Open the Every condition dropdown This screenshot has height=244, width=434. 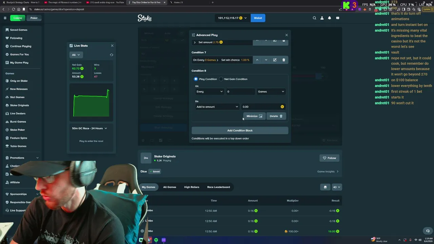click(210, 91)
